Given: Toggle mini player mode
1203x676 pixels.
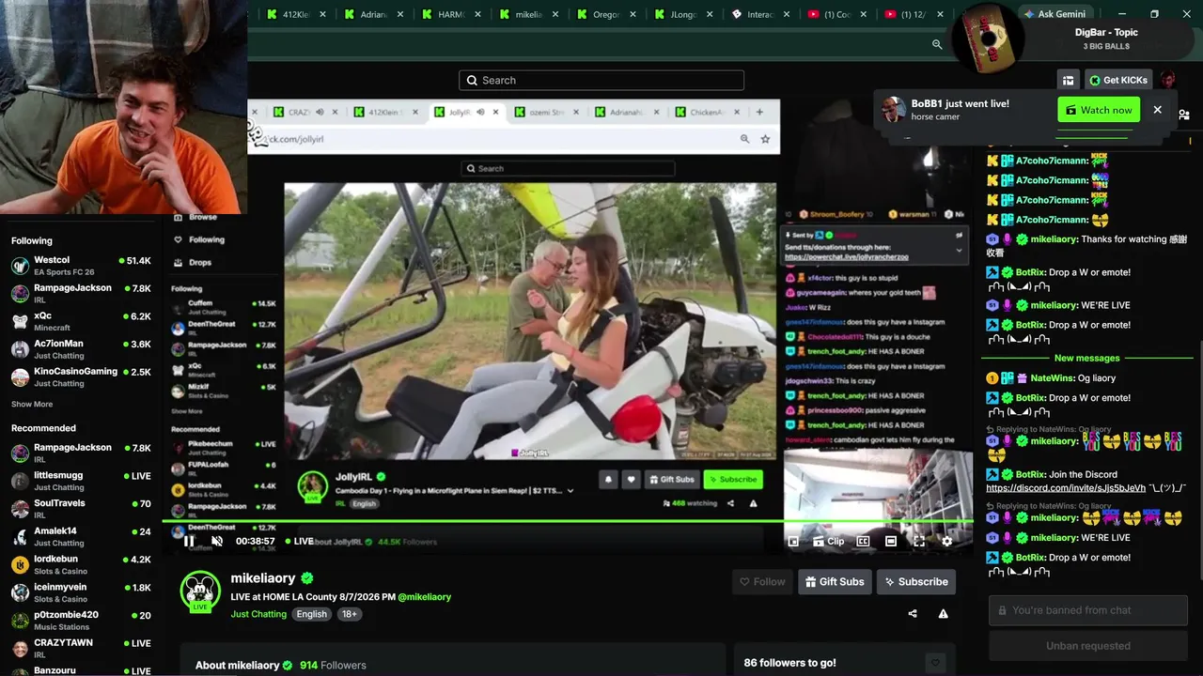Looking at the screenshot, I should click(x=793, y=541).
